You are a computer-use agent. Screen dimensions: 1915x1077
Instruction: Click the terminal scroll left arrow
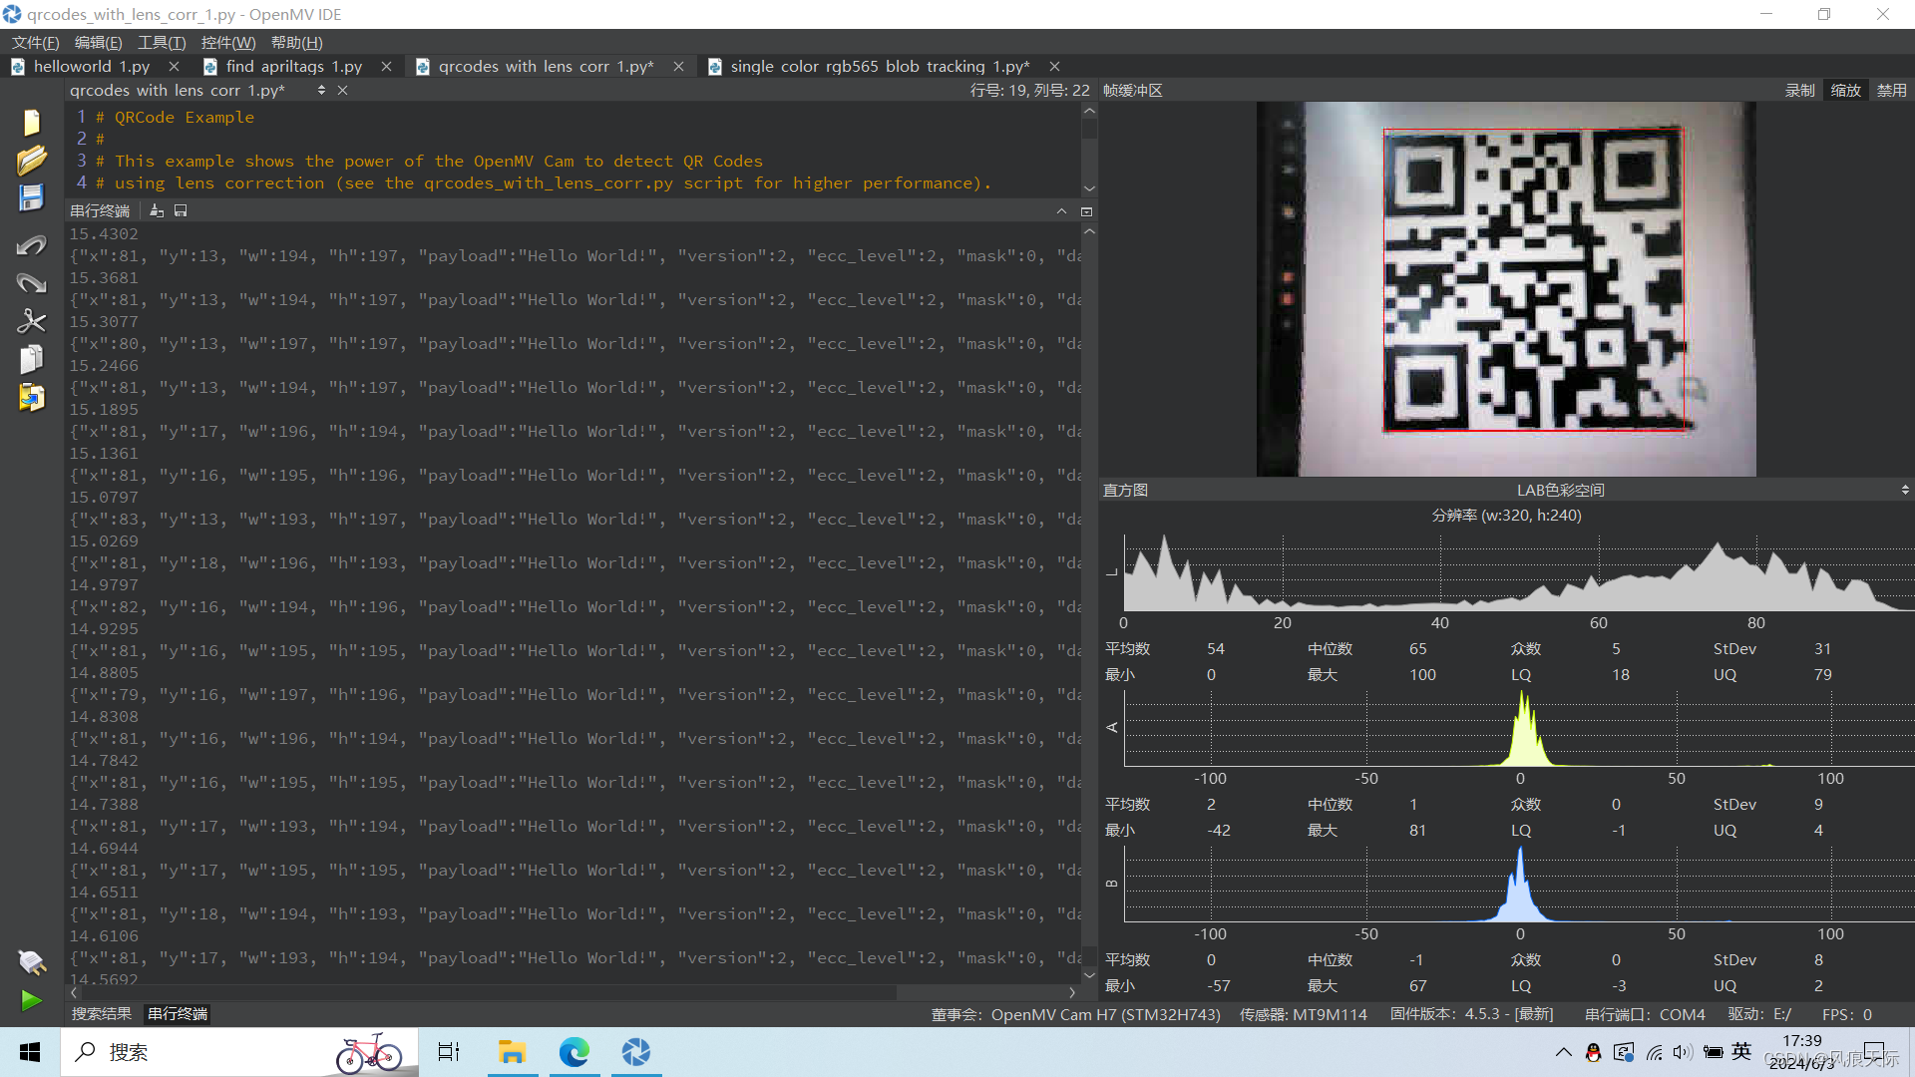pyautogui.click(x=74, y=992)
